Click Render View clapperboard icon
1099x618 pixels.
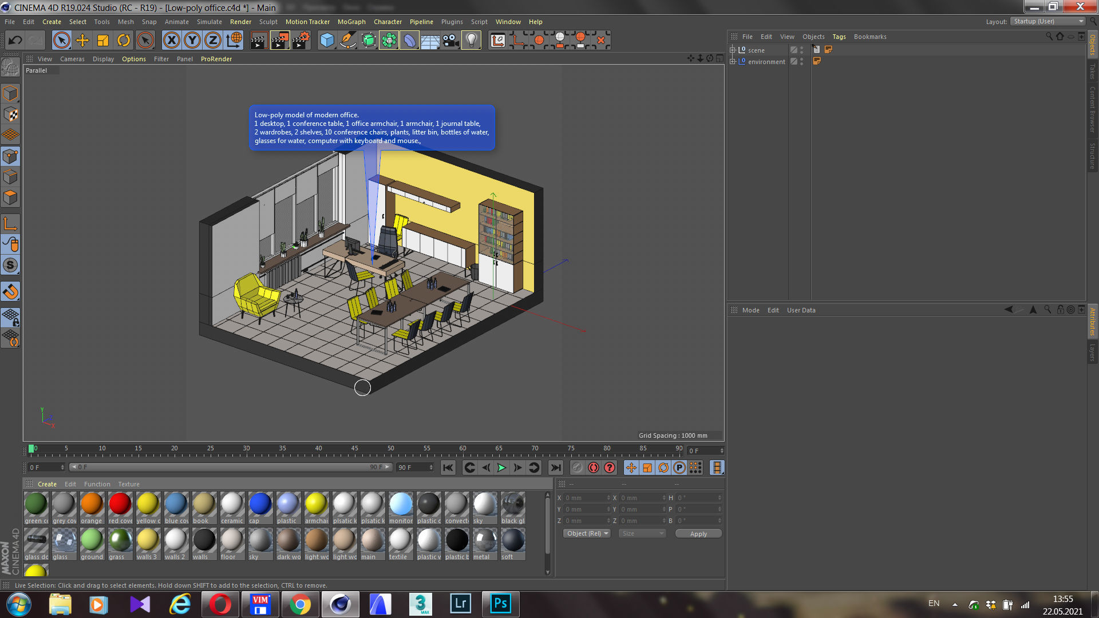(x=259, y=40)
